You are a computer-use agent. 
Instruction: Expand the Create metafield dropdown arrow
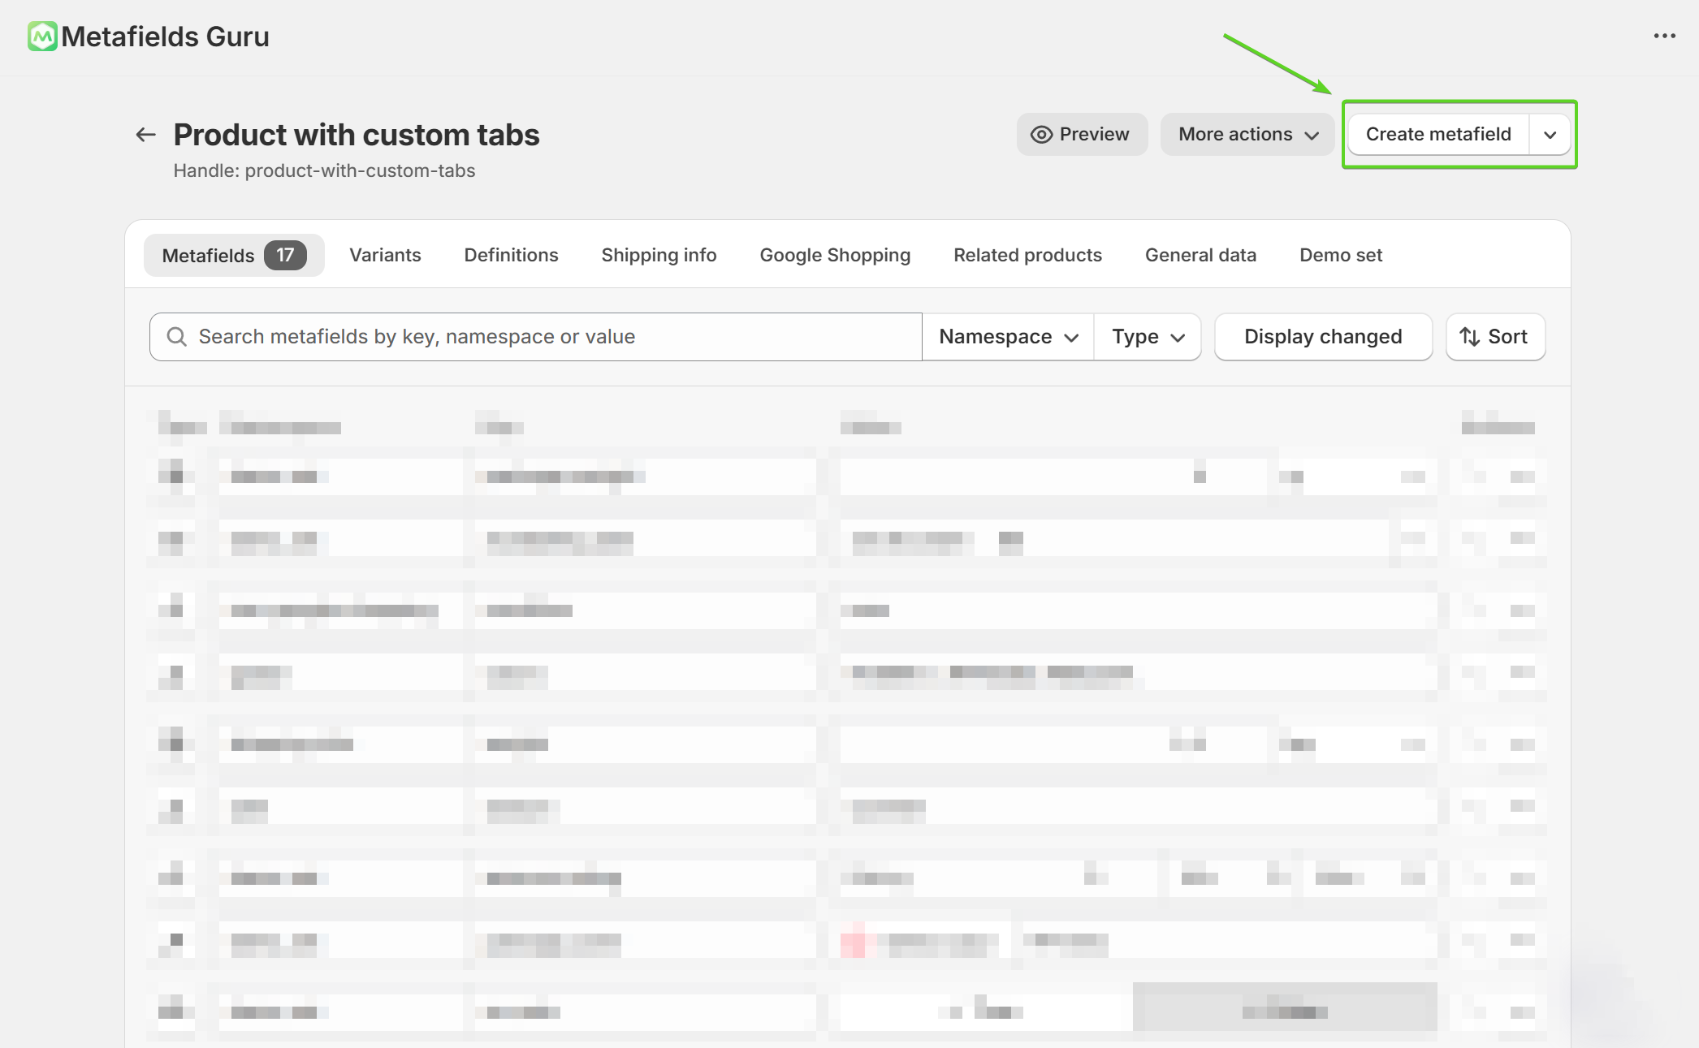coord(1550,135)
